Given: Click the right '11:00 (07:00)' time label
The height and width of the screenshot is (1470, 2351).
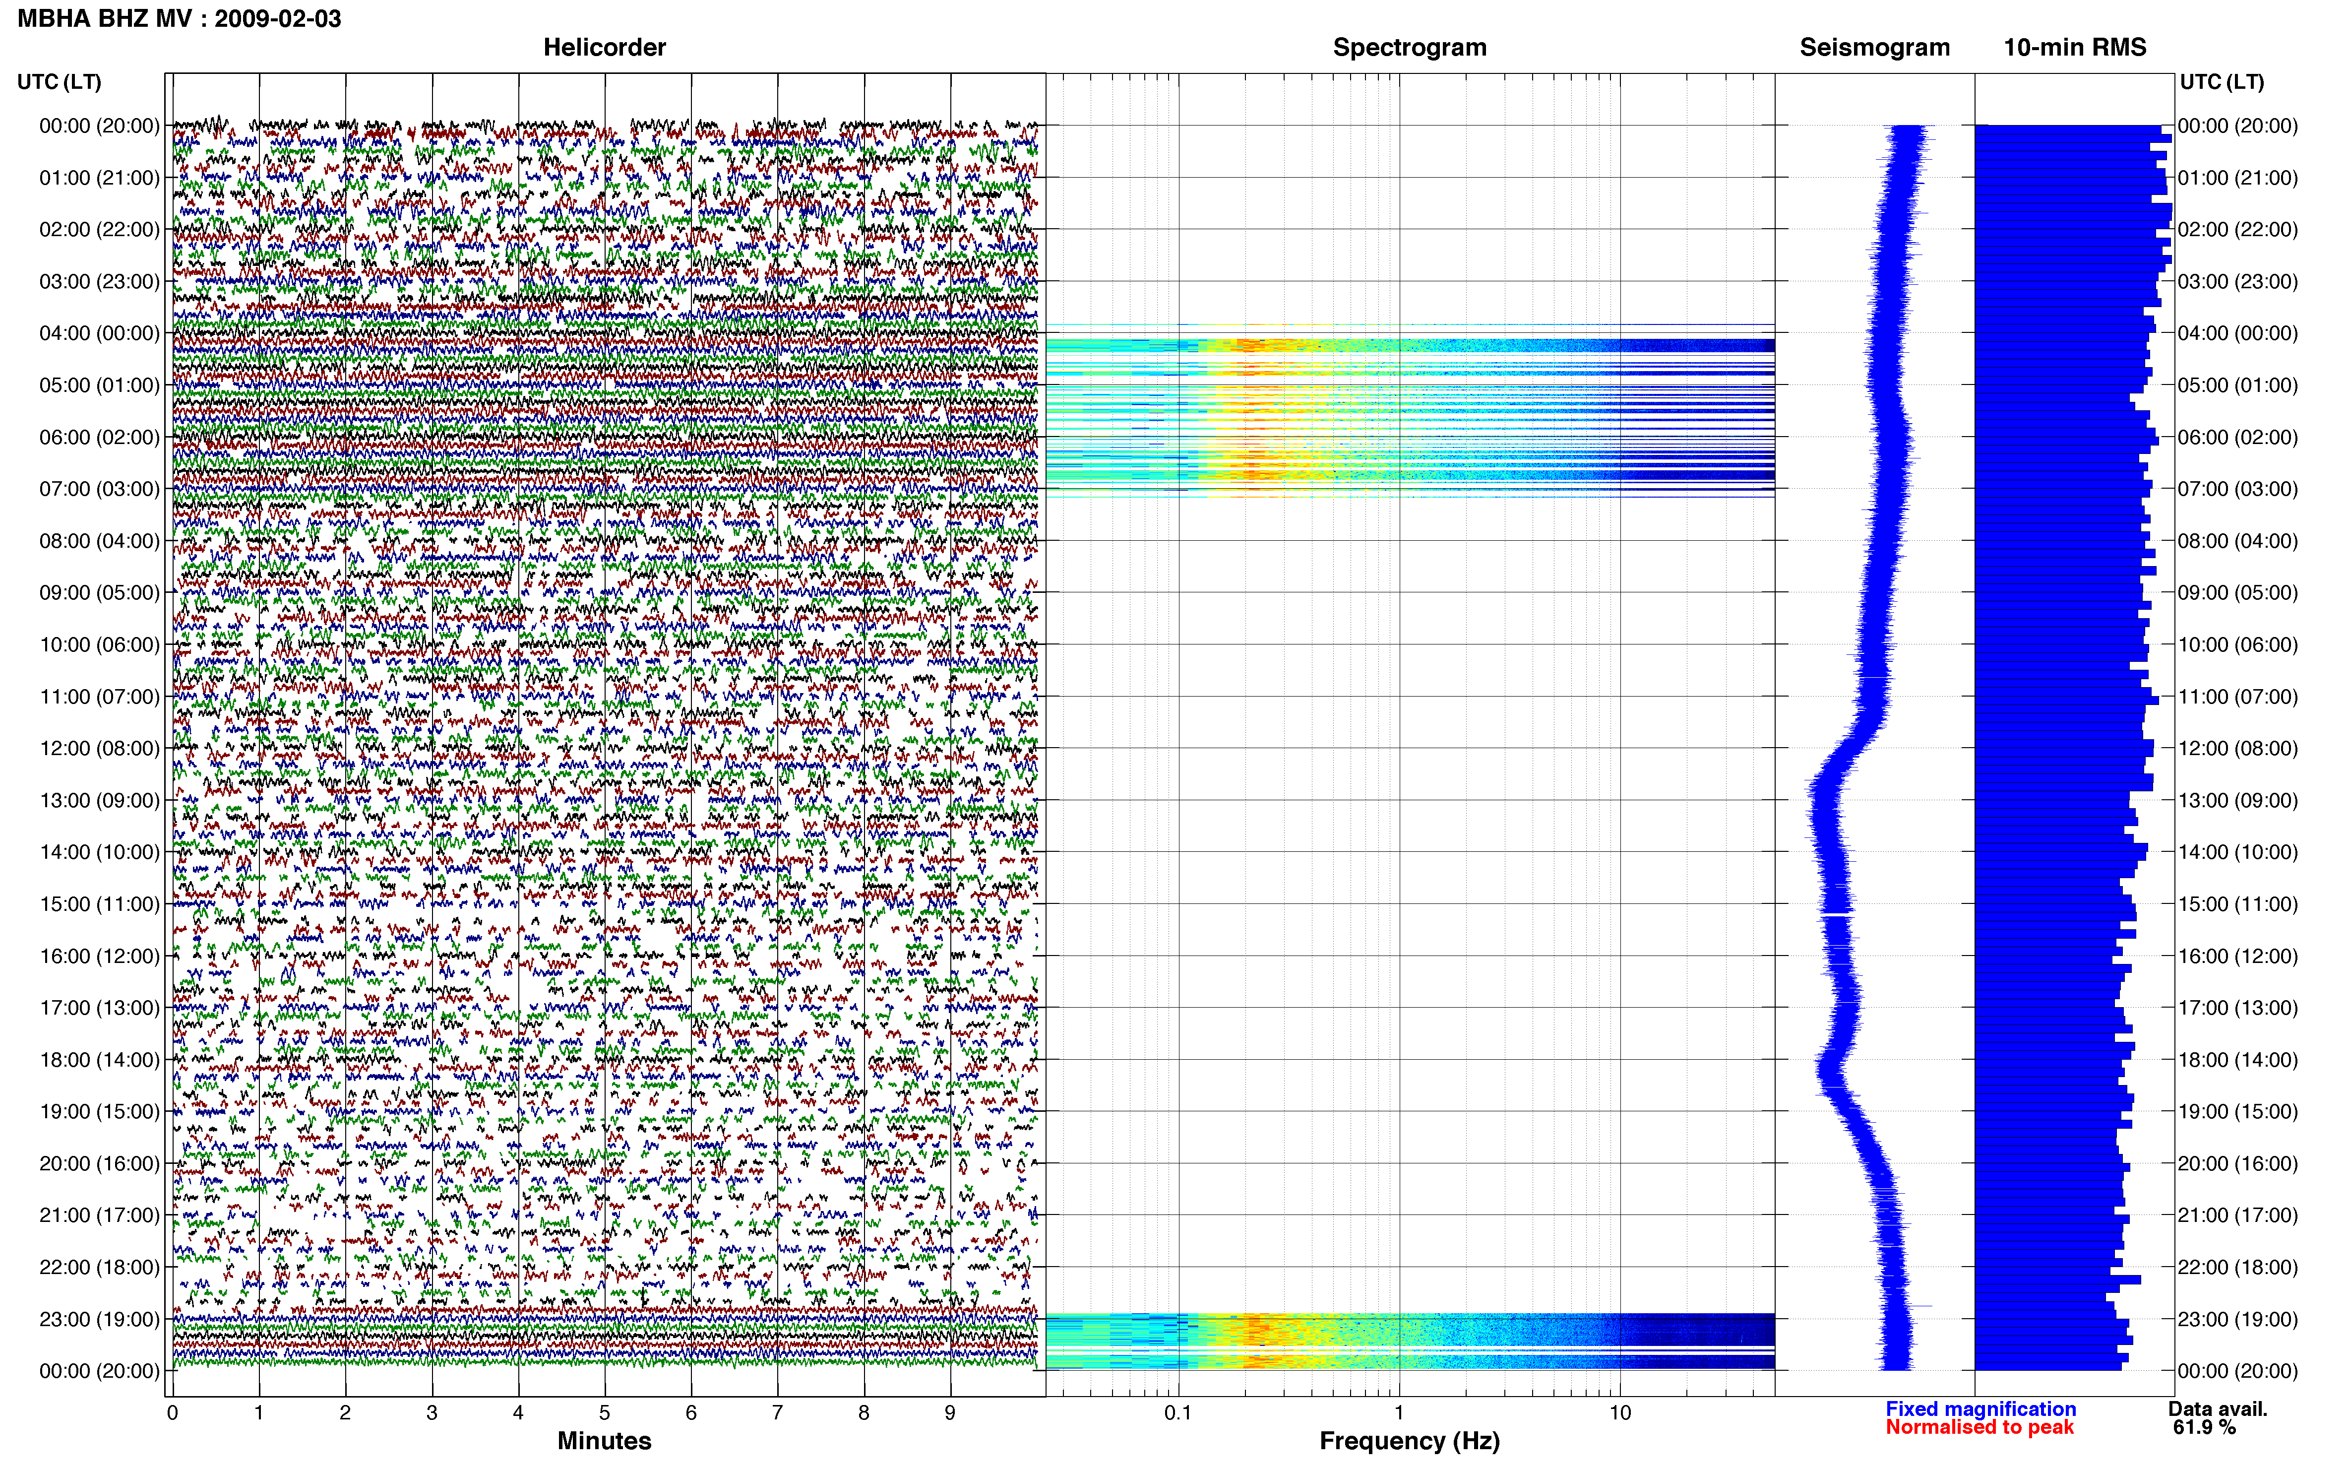Looking at the screenshot, I should tap(2237, 697).
